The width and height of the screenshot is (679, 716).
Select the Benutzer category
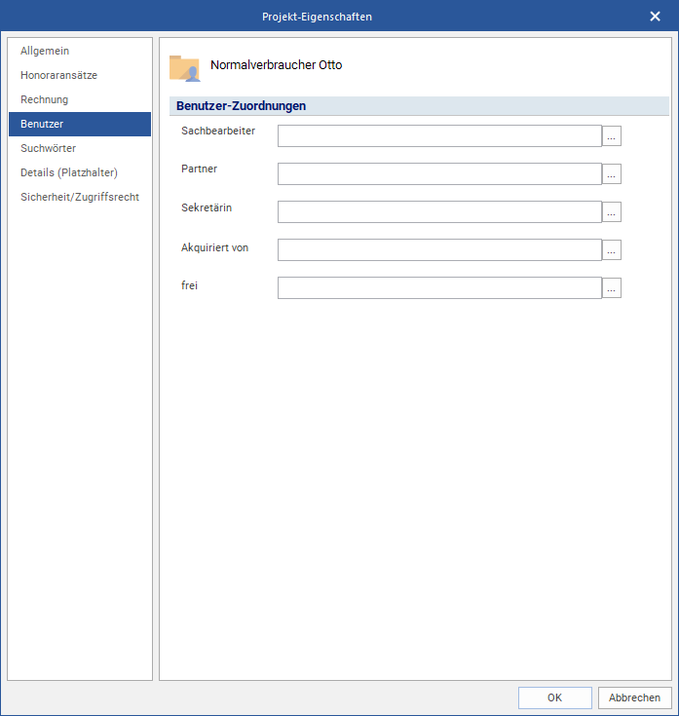tap(80, 124)
